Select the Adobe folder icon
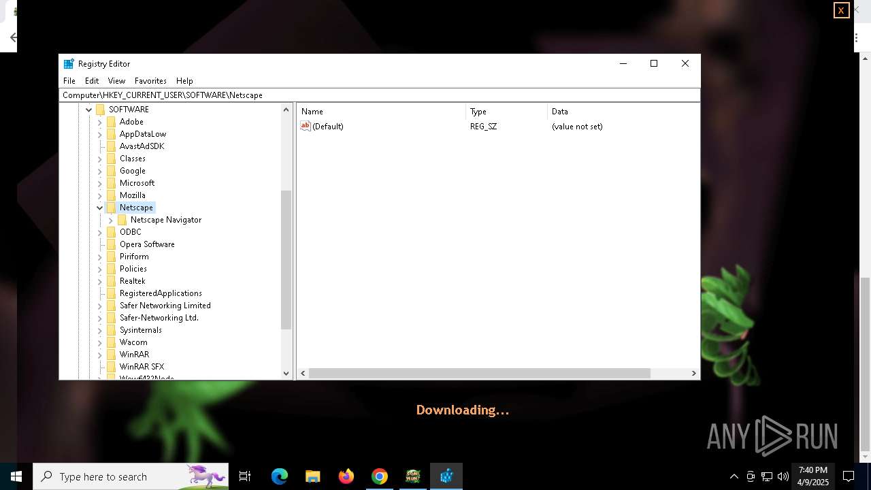871x490 pixels. pos(112,122)
